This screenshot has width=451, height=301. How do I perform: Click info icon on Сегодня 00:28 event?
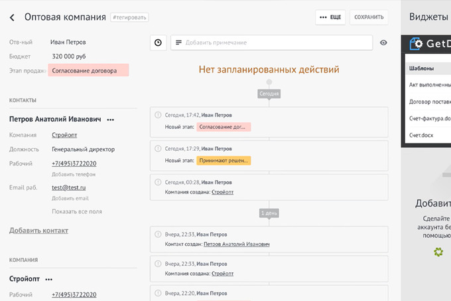tap(157, 181)
